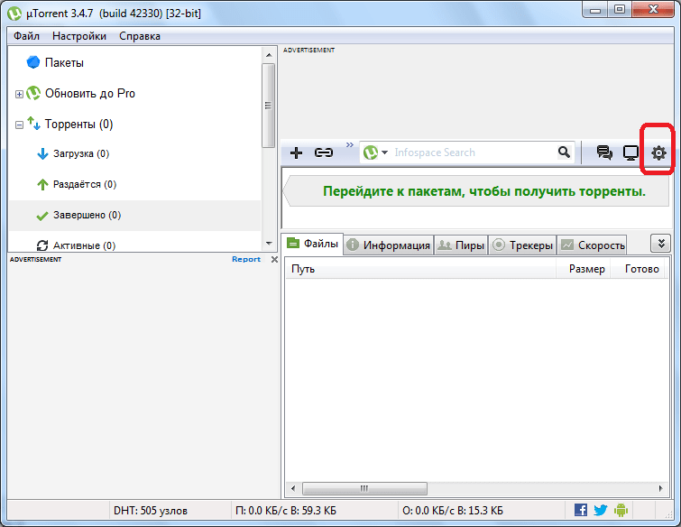Expand the Обновить до Pro node
Viewport: 681px width, 527px height.
(x=19, y=94)
